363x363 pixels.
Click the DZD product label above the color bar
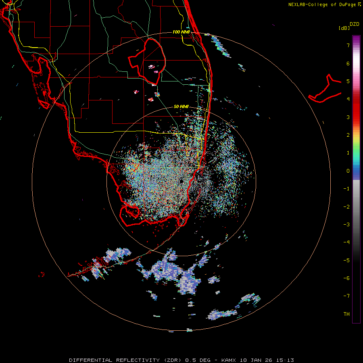(x=355, y=24)
